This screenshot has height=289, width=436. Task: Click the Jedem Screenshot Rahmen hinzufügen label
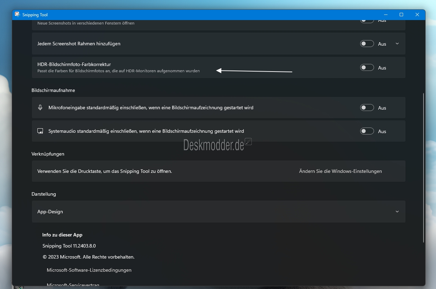(x=79, y=44)
